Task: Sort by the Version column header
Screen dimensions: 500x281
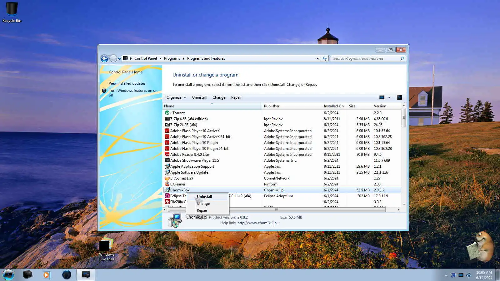Action: (387, 106)
